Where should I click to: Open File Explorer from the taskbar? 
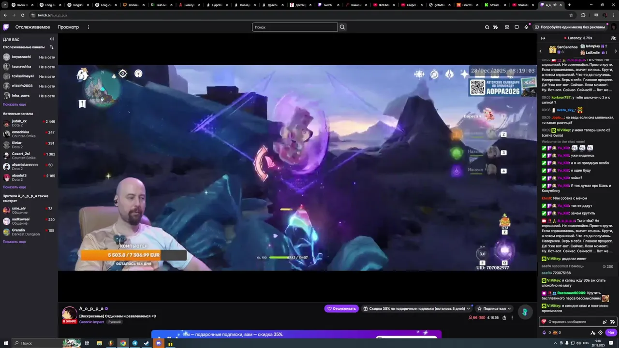pyautogui.click(x=99, y=343)
